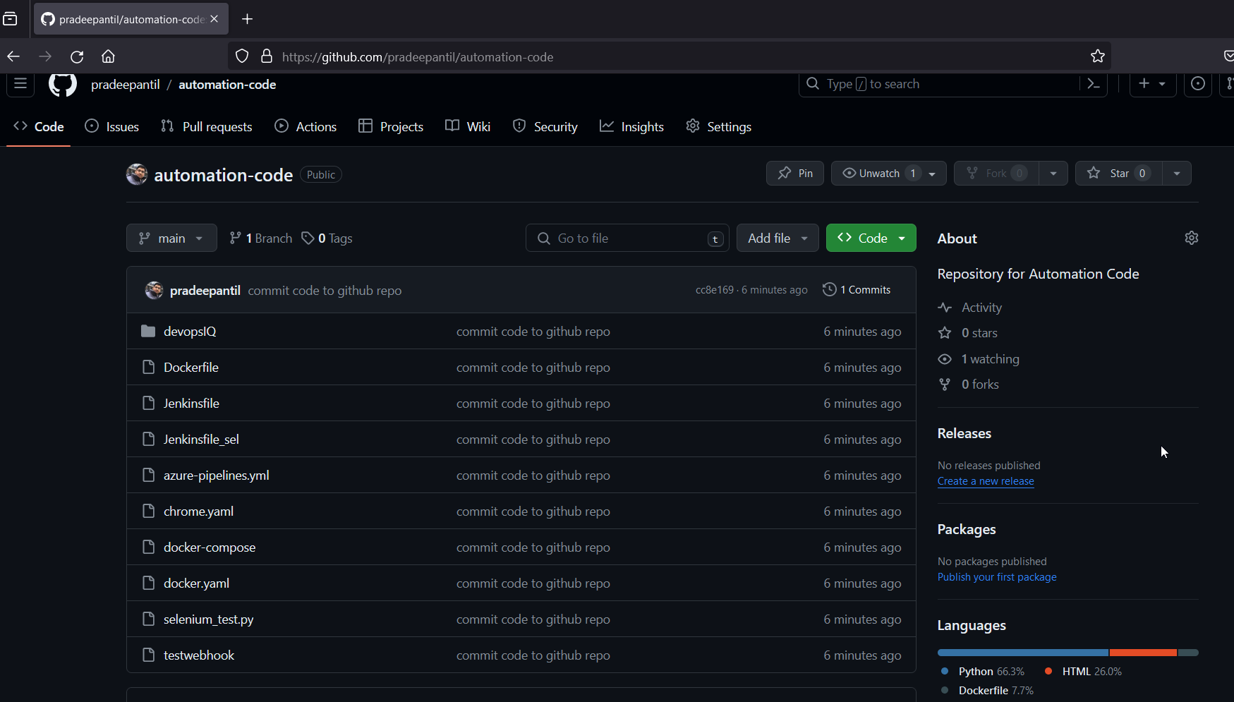
Task: Click the Activity pulse icon
Action: click(945, 307)
